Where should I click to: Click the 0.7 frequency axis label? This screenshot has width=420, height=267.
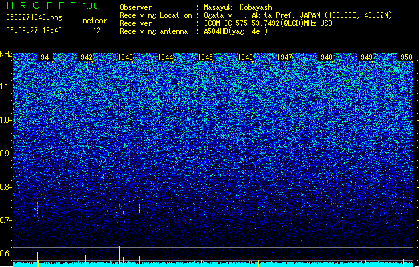click(5, 220)
